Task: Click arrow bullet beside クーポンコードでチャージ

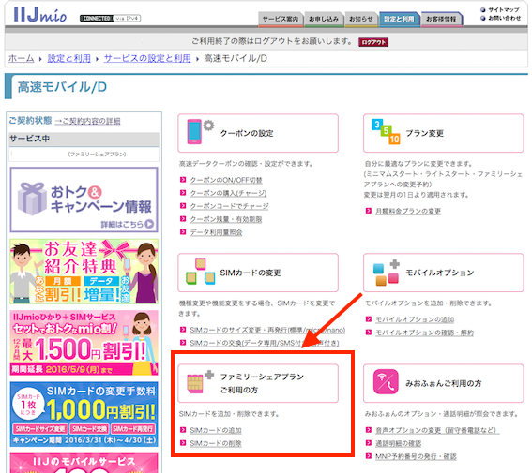Action: pyautogui.click(x=183, y=205)
